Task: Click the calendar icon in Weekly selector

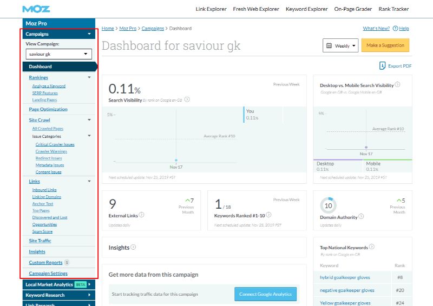Action: click(x=329, y=45)
